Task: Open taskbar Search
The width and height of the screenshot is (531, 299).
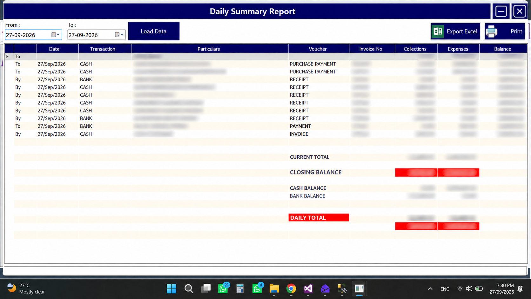Action: click(x=189, y=289)
